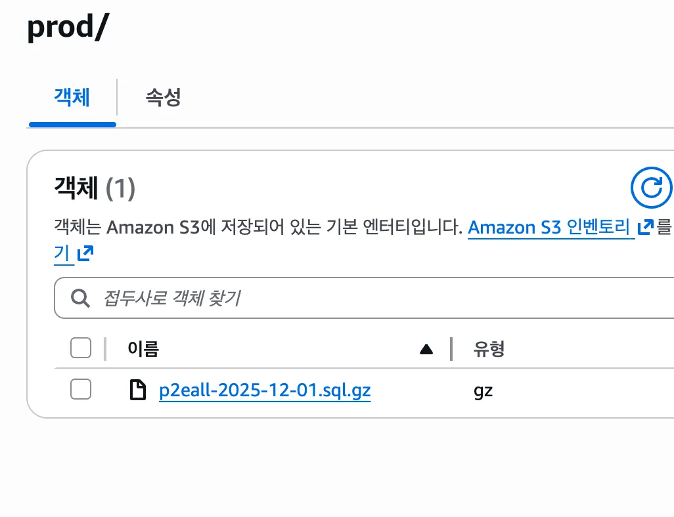The width and height of the screenshot is (674, 517).
Task: Sort objects by the 이름 column header
Action: [x=143, y=348]
